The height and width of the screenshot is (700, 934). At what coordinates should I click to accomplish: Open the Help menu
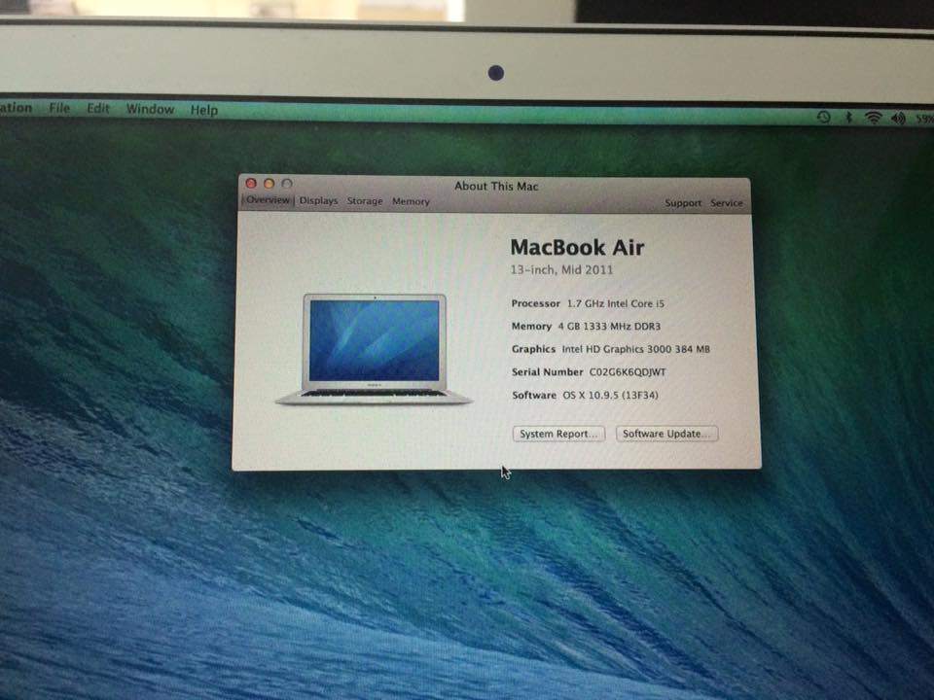pos(204,110)
